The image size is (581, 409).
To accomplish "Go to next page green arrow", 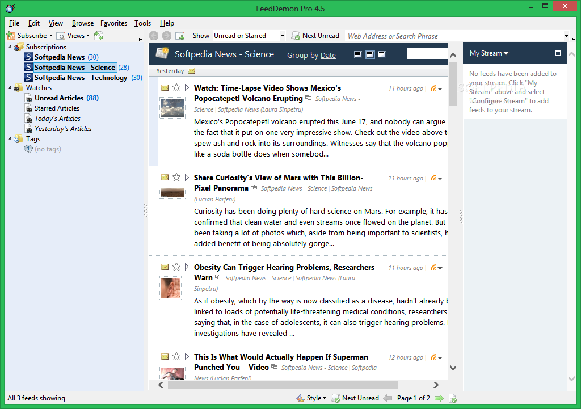I will [439, 398].
